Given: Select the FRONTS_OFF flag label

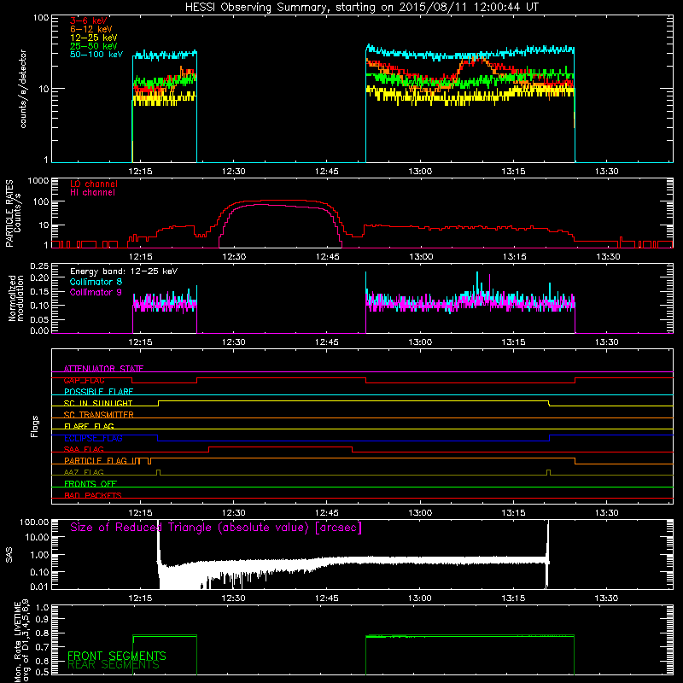Looking at the screenshot, I should 90,484.
